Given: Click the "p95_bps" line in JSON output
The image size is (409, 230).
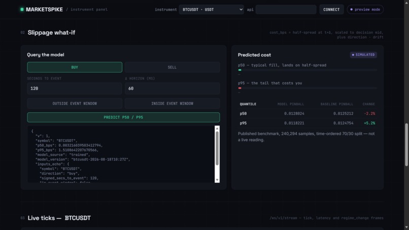Looking at the screenshot, I should point(67,150).
